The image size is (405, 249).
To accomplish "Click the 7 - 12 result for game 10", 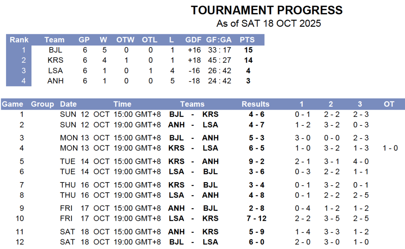I will tap(256, 219).
